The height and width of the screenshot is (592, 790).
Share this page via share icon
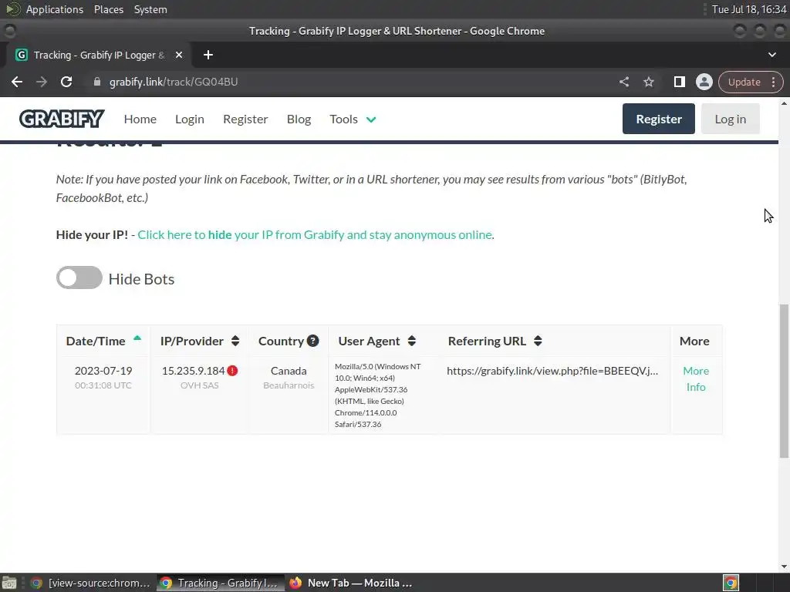[x=624, y=82]
